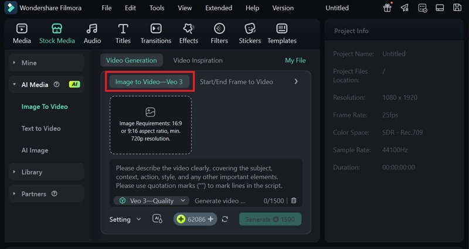Click resolution value 1080 x 1920
The width and height of the screenshot is (469, 249).
pyautogui.click(x=400, y=97)
